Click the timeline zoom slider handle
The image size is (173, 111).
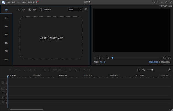152,70
